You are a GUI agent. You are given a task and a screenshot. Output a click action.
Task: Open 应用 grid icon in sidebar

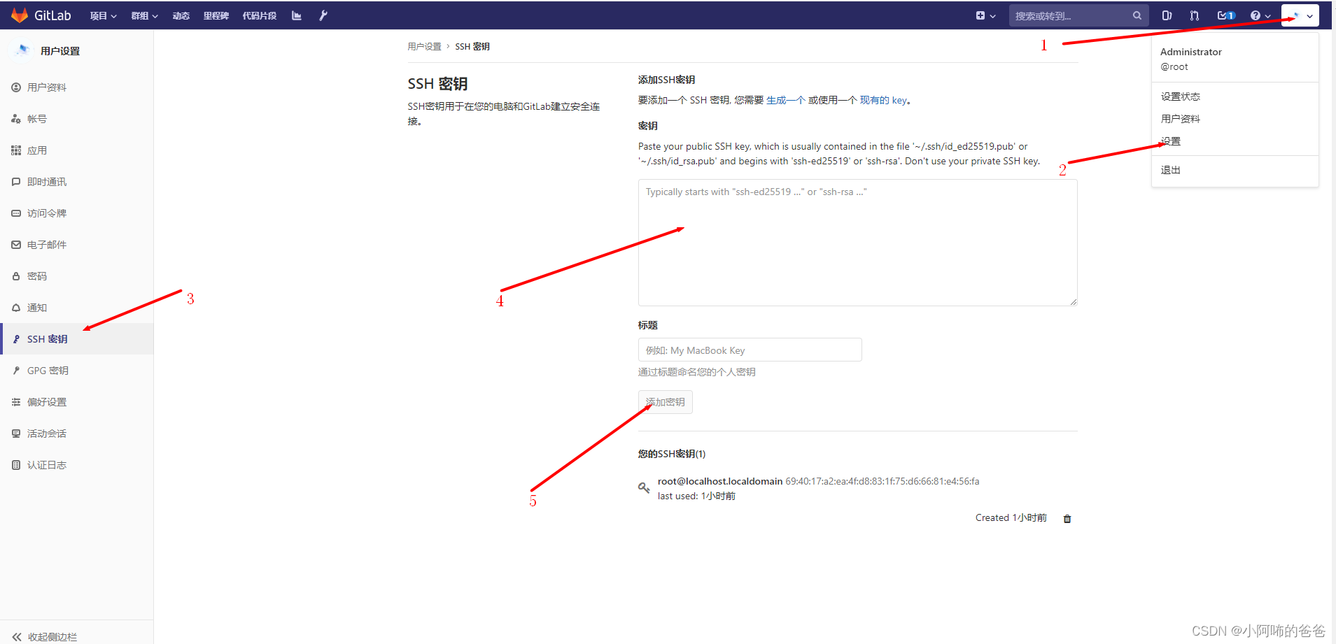(16, 150)
